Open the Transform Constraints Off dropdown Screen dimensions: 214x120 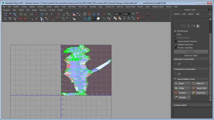[x=191, y=74]
